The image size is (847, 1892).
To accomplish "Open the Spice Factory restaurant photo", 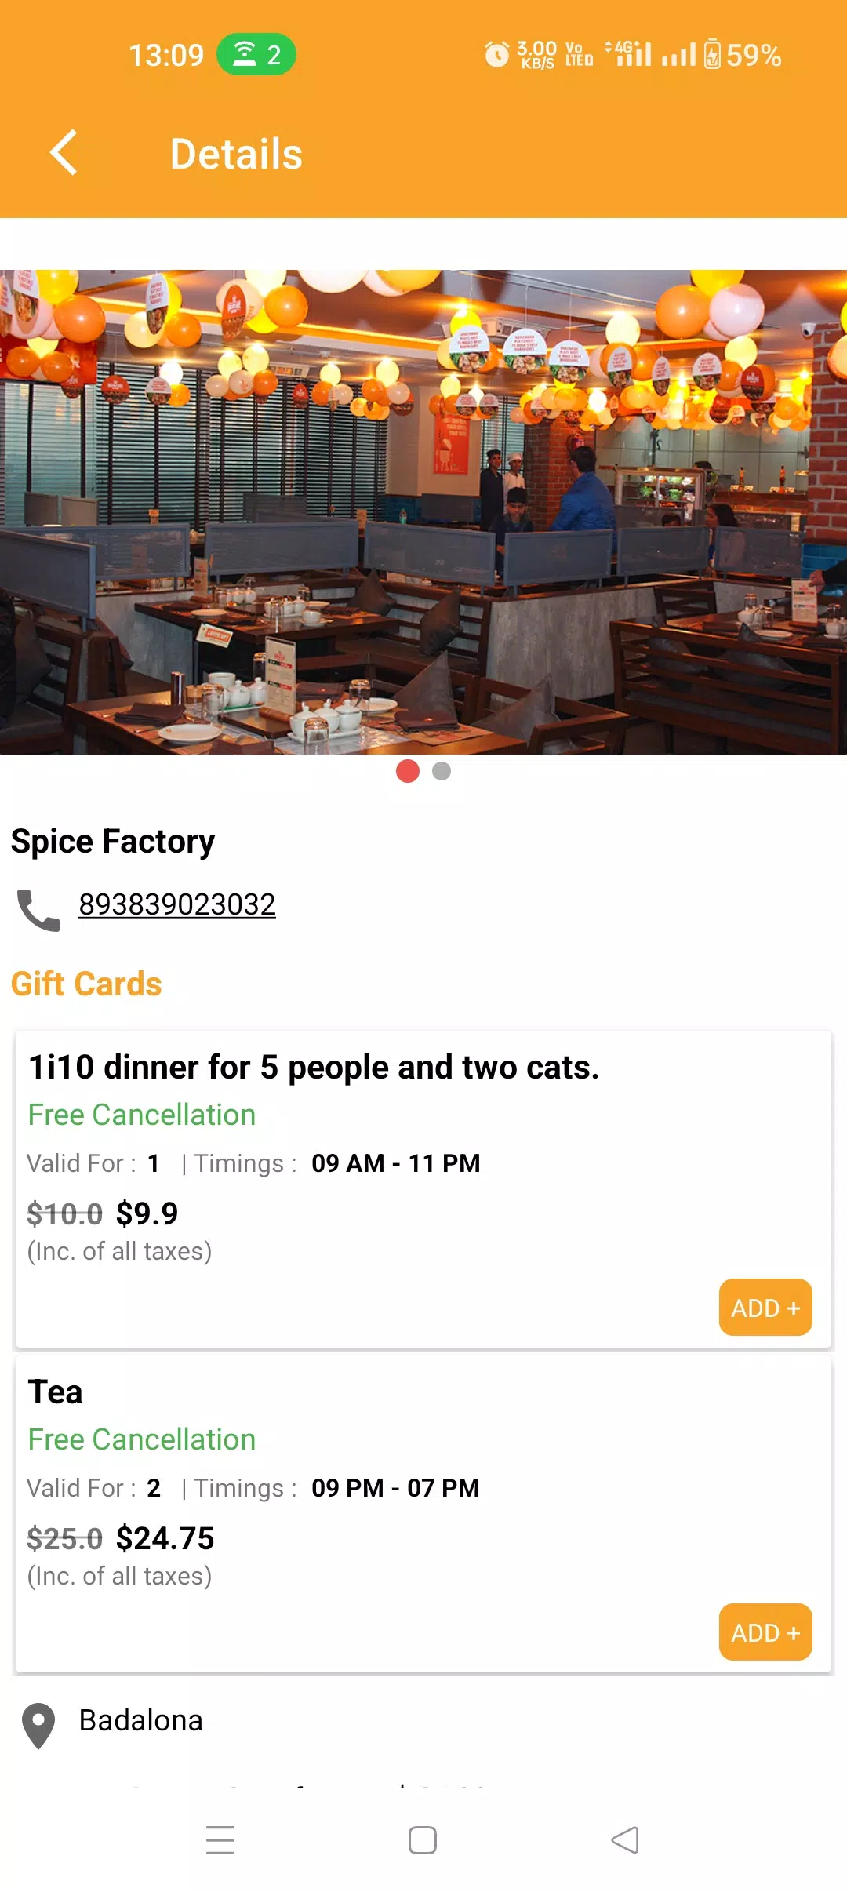I will tap(423, 511).
